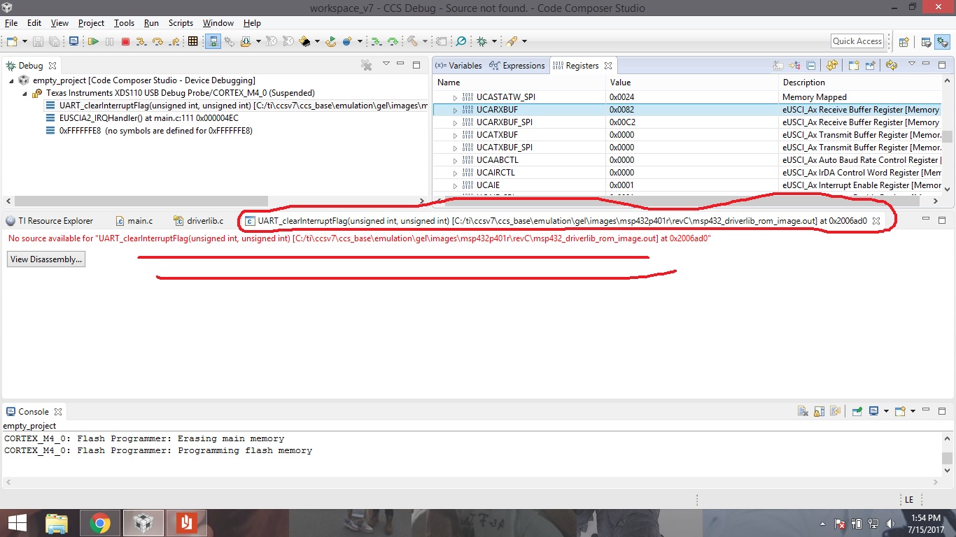Open Google Chrome from the taskbar
956x537 pixels.
[100, 523]
